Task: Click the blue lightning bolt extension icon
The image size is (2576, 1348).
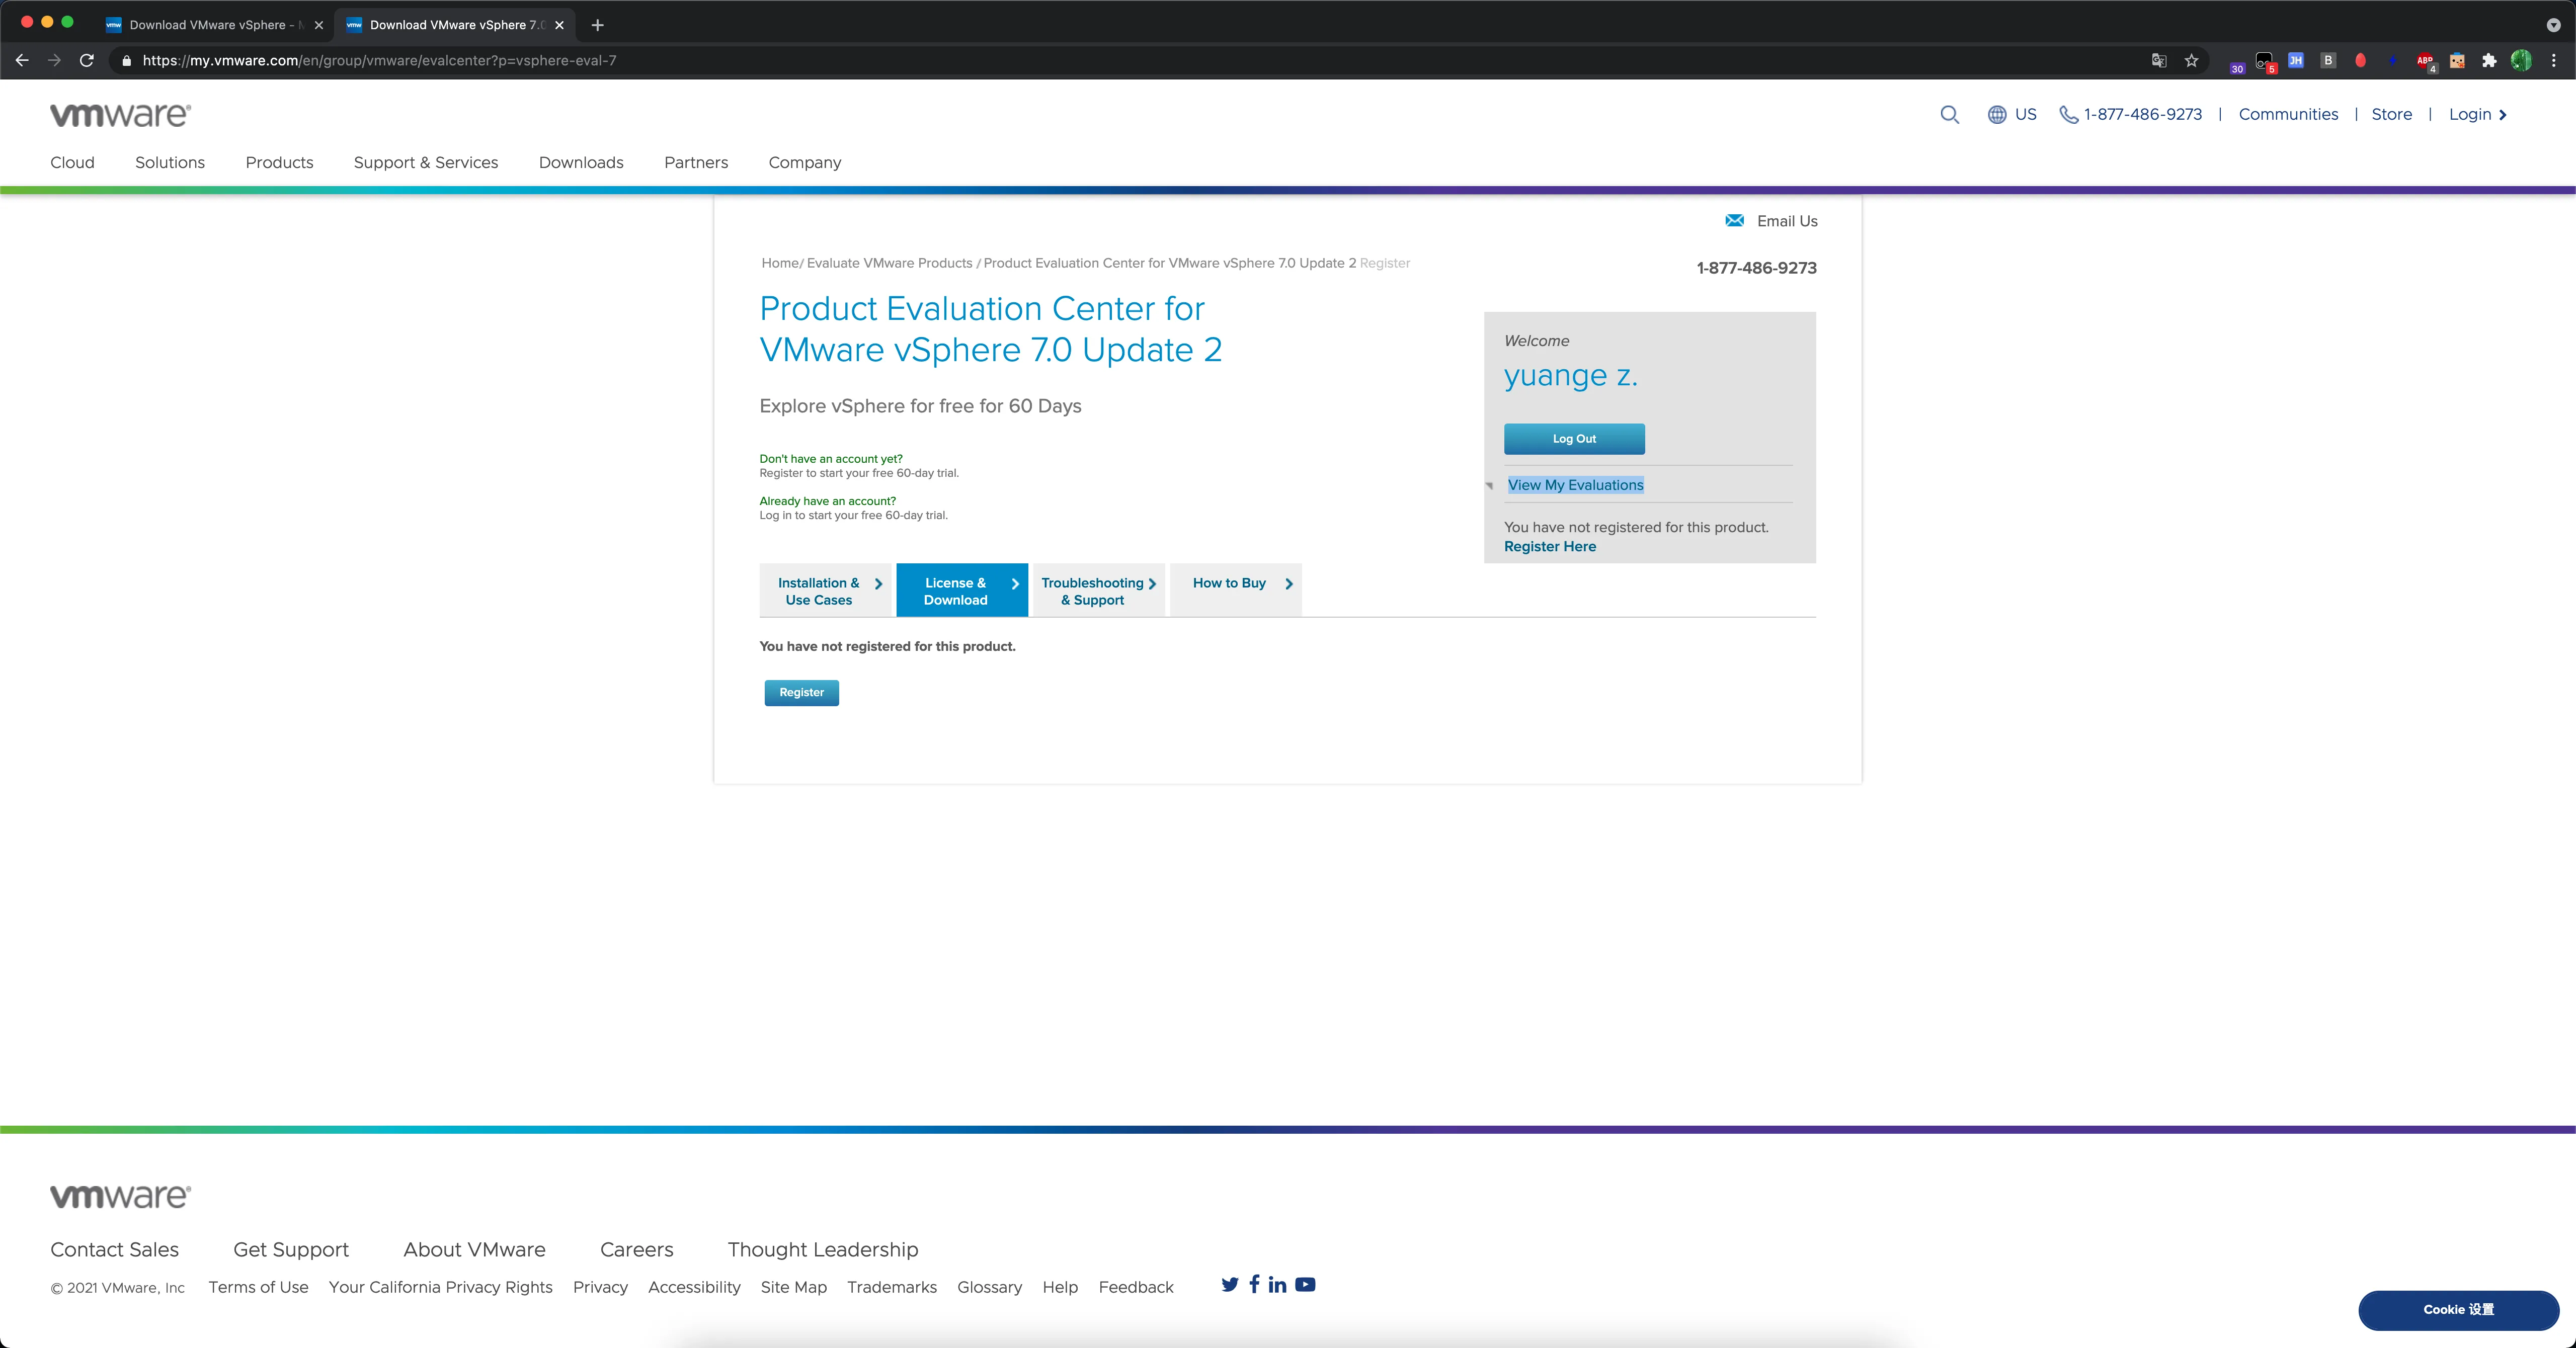Action: click(x=2392, y=60)
